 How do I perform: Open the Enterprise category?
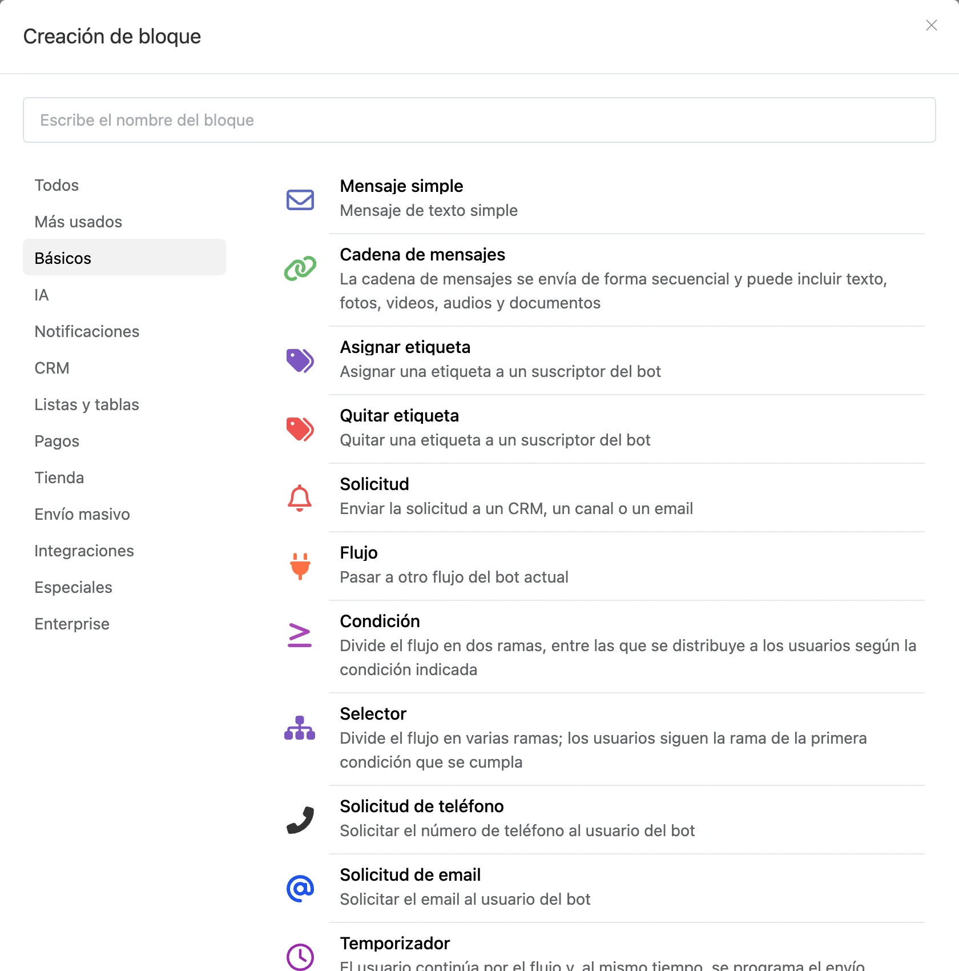124,624
